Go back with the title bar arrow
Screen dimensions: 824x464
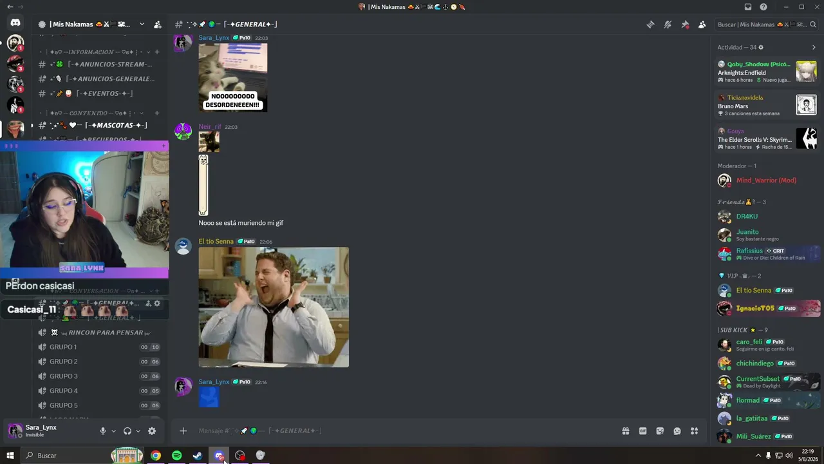(10, 7)
